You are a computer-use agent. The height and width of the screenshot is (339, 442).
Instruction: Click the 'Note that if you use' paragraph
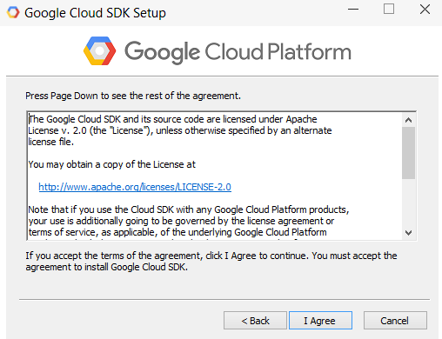189,221
